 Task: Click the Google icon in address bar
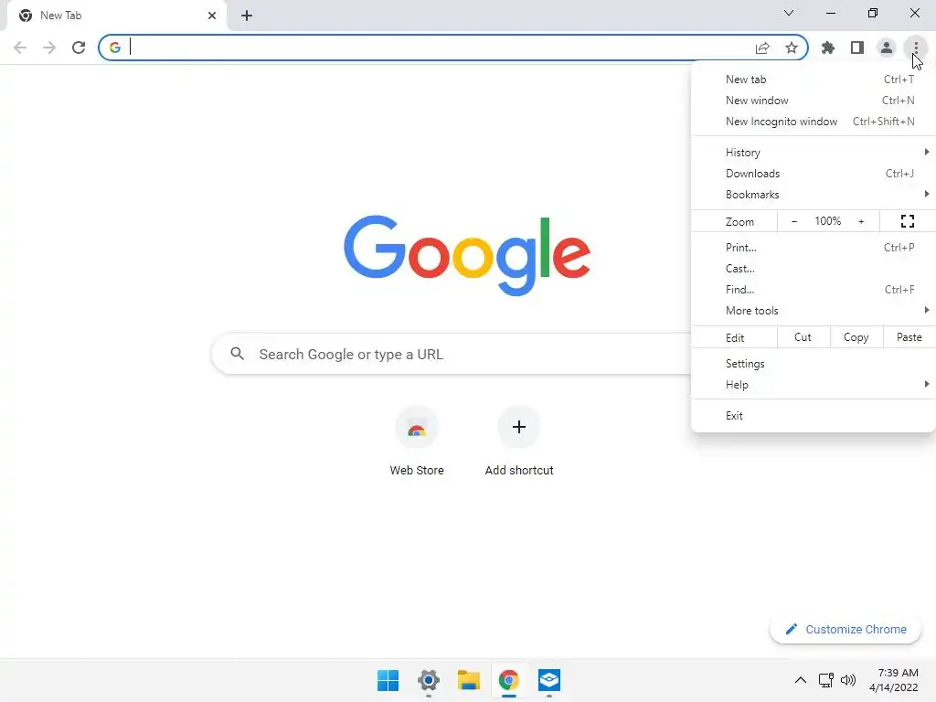(x=114, y=48)
